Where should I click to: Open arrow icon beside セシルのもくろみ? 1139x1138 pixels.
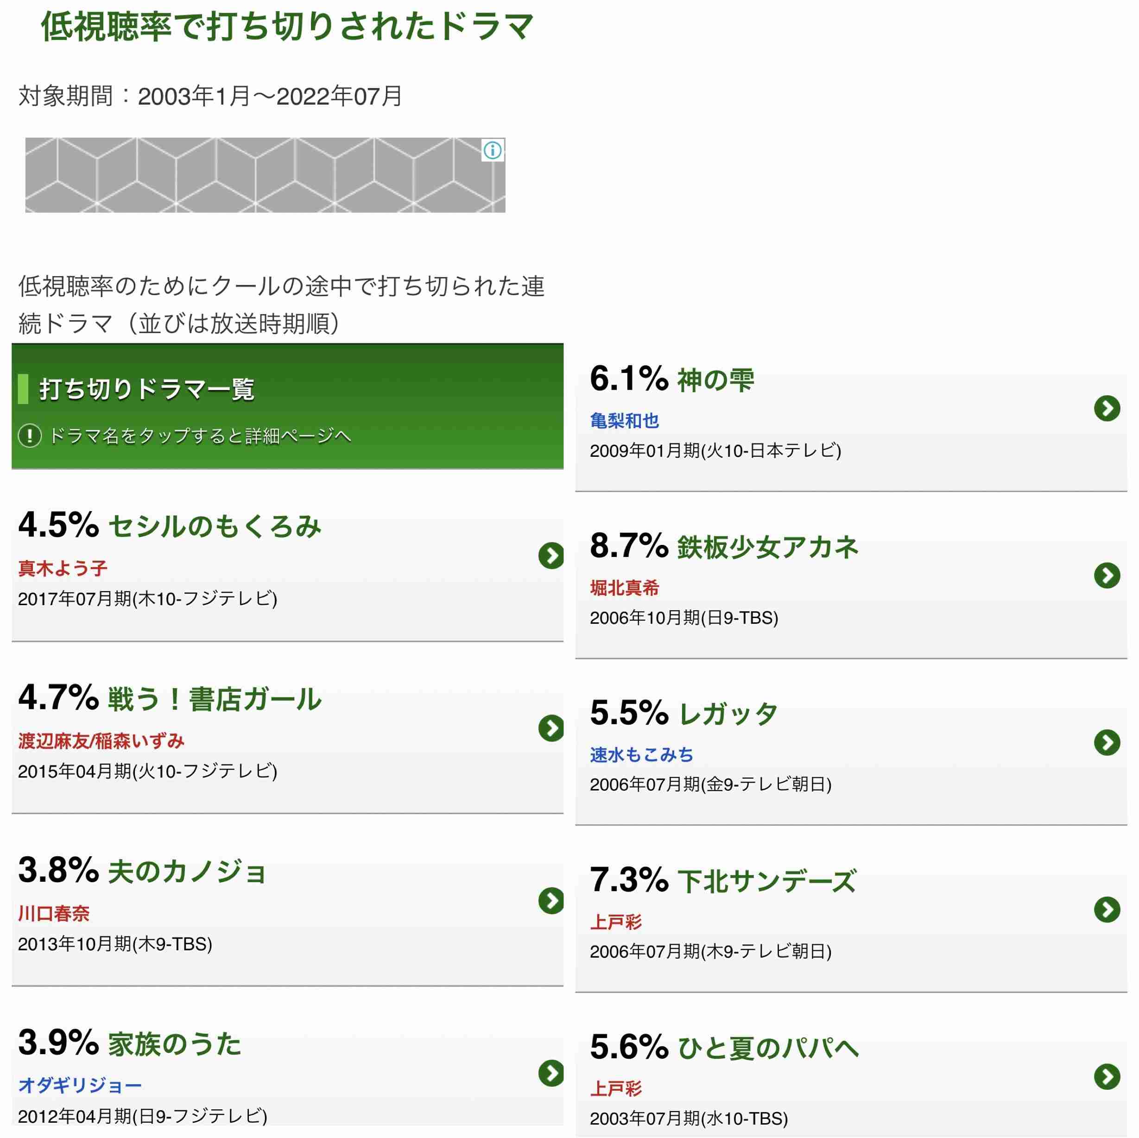551,556
